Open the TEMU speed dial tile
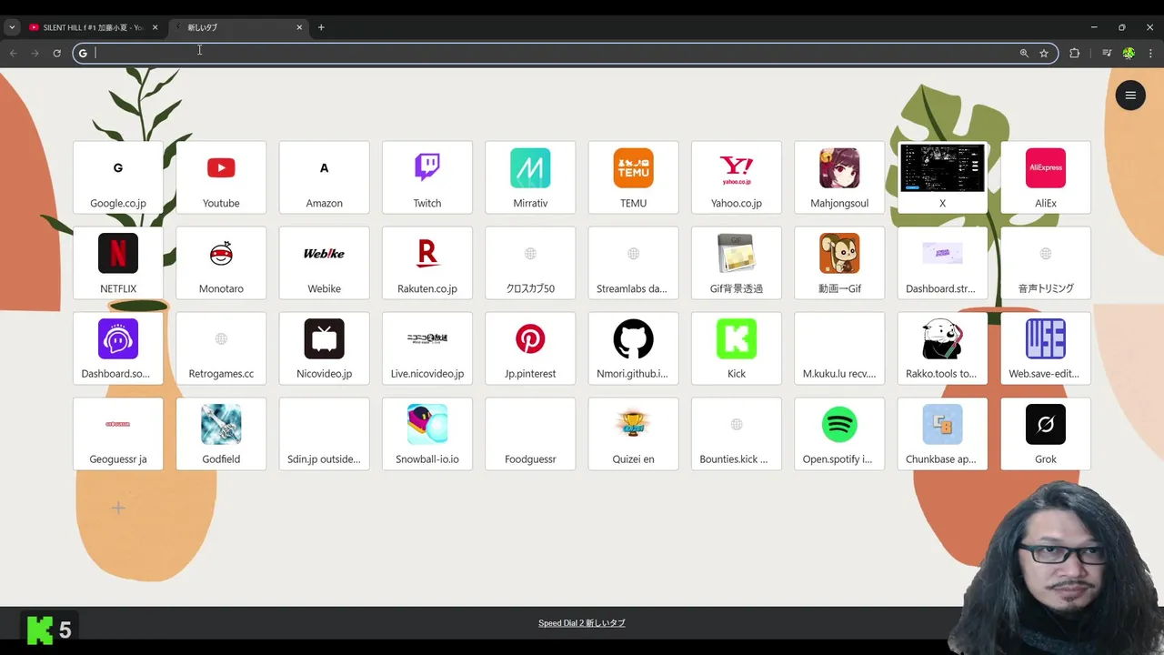Screen dimensions: 1164x655 tap(634, 177)
